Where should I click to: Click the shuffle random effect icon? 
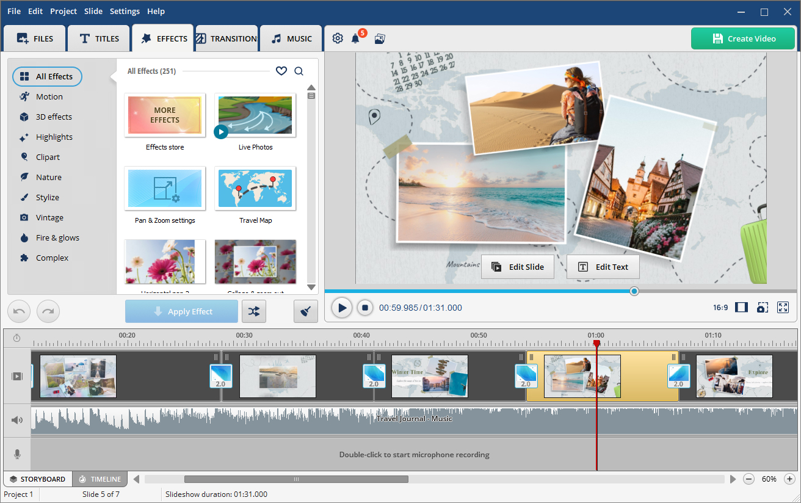(254, 311)
